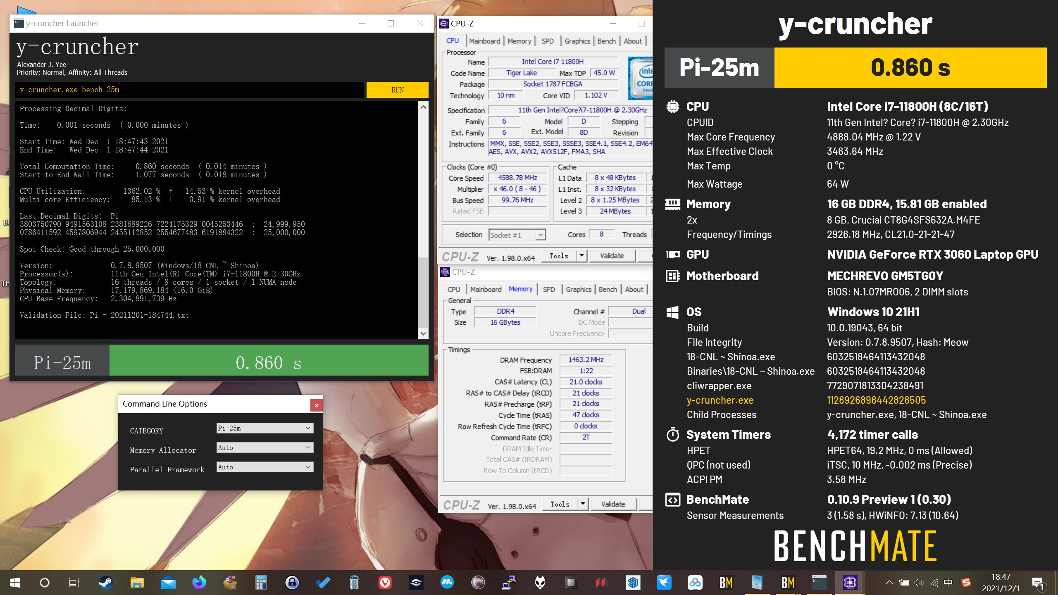Launch Steam from the taskbar
The image size is (1058, 595).
[x=106, y=583]
